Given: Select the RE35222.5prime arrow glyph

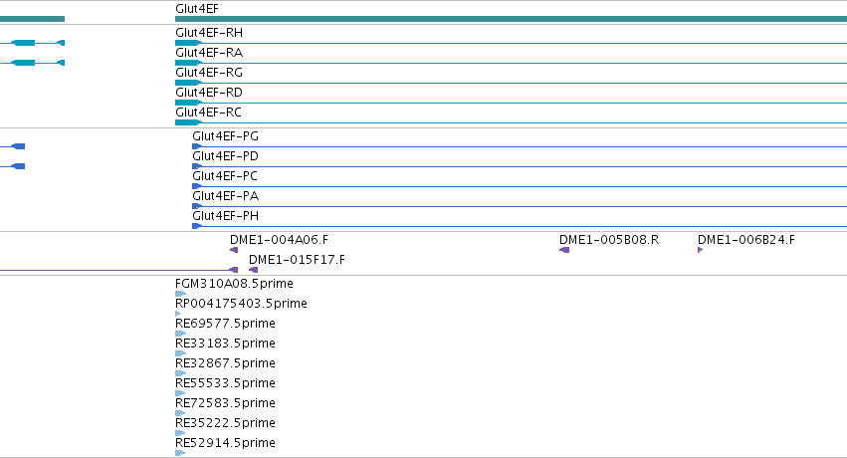Looking at the screenshot, I should pyautogui.click(x=180, y=434).
